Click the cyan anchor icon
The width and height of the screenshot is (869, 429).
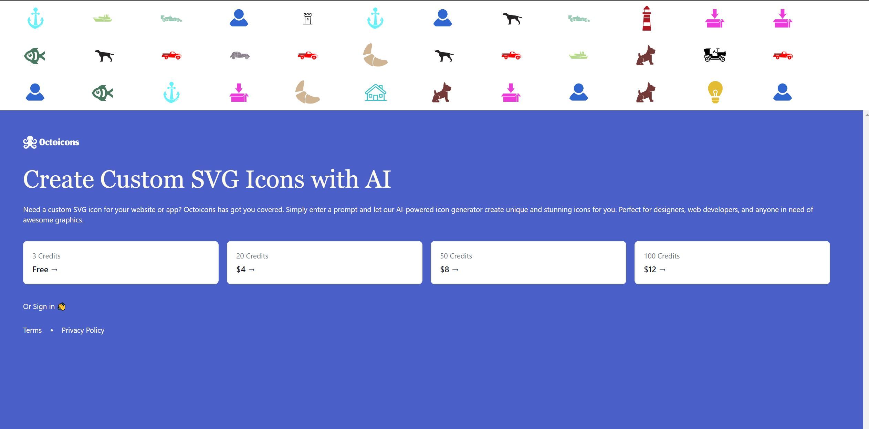click(x=35, y=18)
